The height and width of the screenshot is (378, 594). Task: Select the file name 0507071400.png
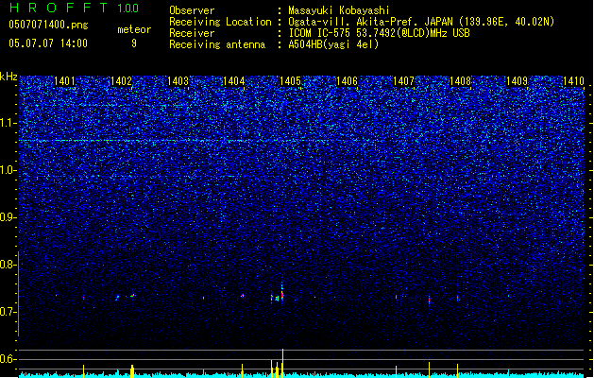[48, 25]
